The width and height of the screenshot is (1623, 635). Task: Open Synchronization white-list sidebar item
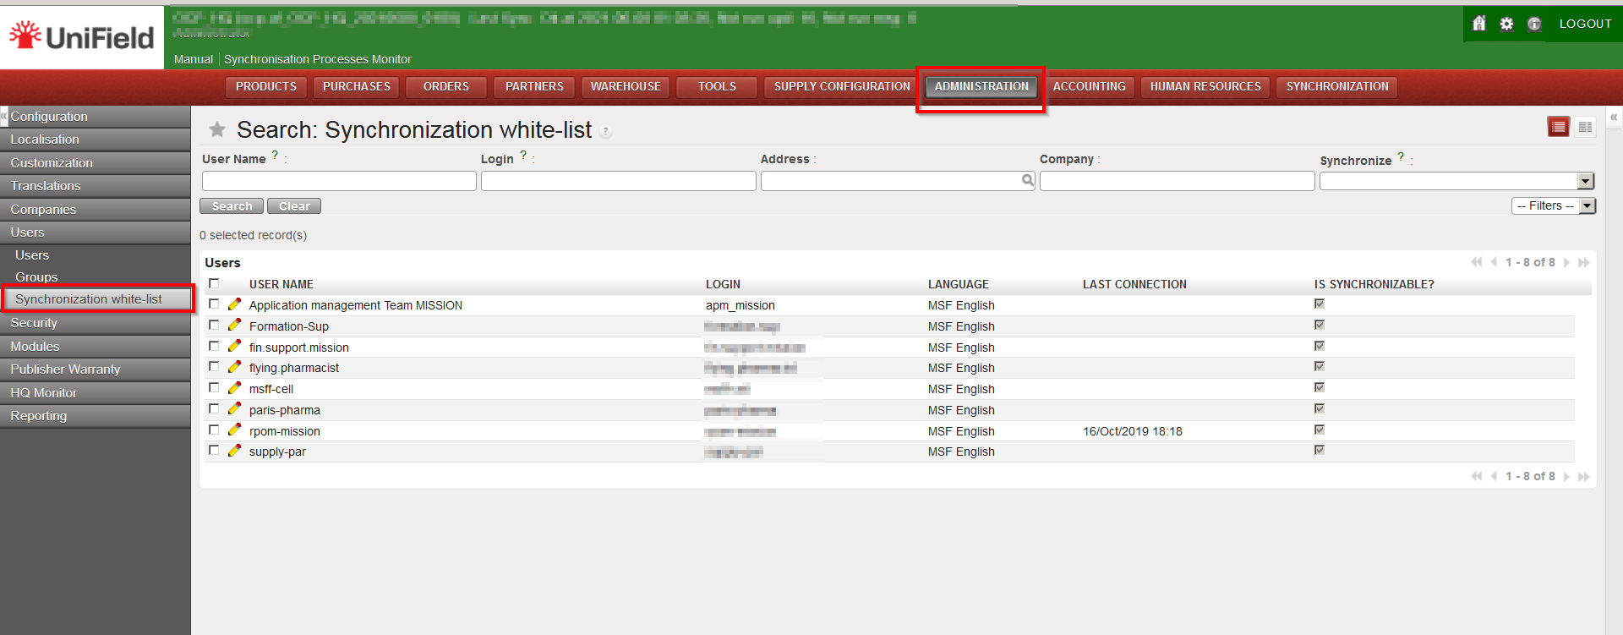click(97, 299)
